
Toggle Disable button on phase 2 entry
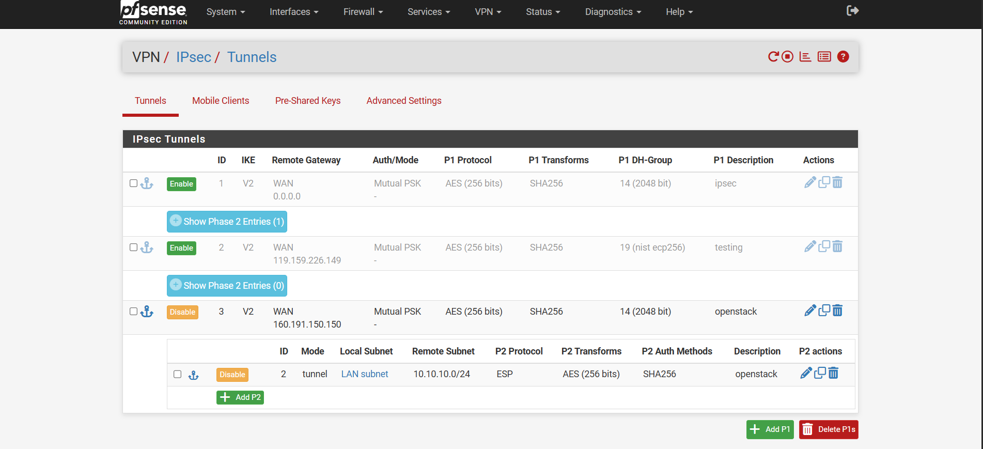pyautogui.click(x=232, y=375)
